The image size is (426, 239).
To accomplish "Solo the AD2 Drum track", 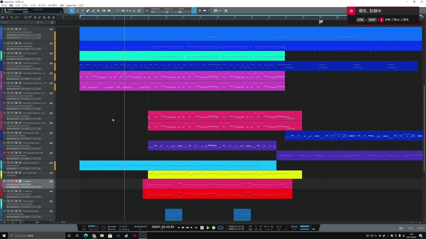I will point(12,43).
